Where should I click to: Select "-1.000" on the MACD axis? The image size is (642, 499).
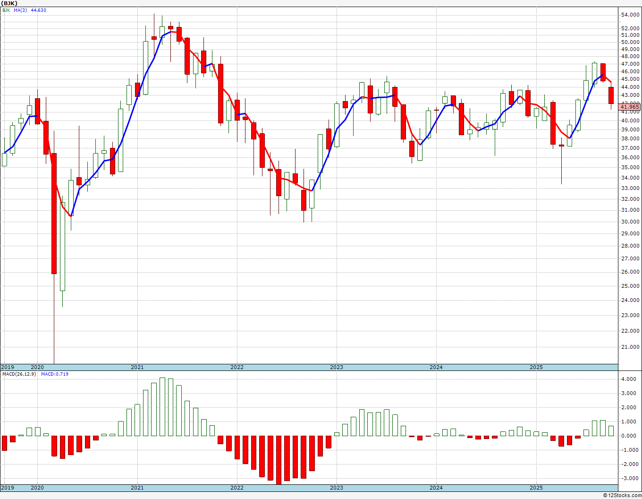click(x=631, y=450)
